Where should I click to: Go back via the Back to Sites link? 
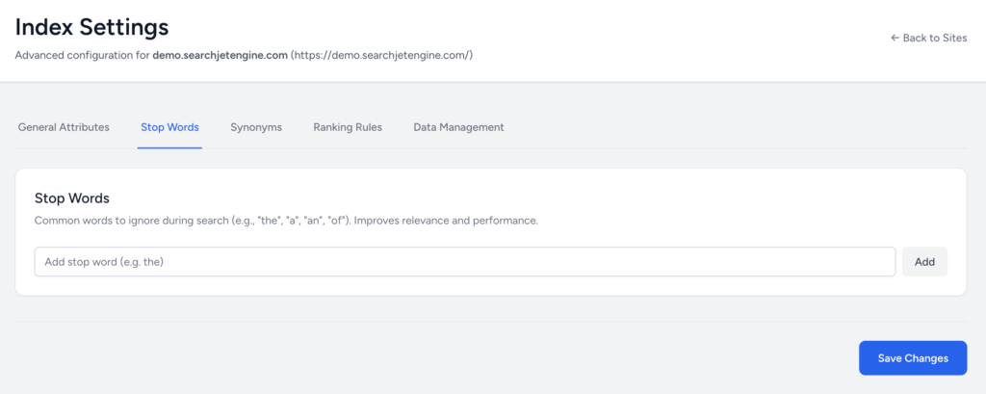[935, 38]
